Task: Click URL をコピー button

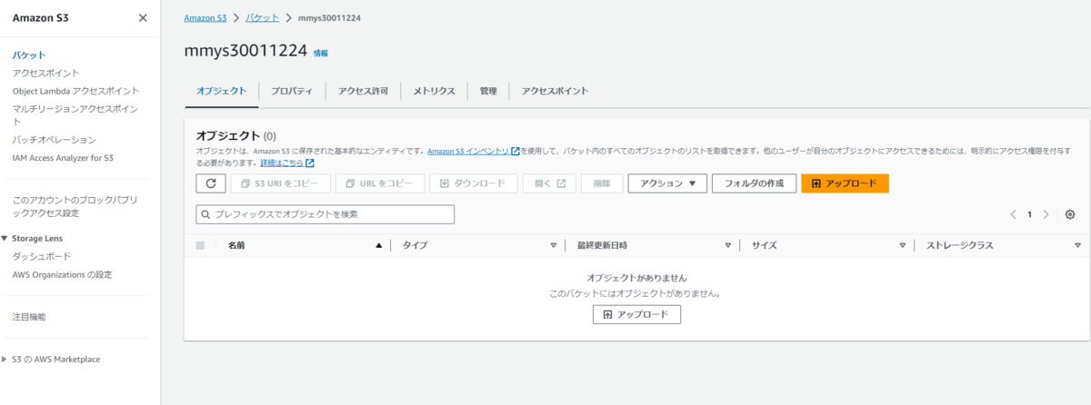Action: [380, 183]
